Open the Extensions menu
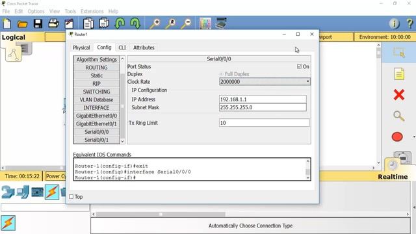 pos(92,12)
